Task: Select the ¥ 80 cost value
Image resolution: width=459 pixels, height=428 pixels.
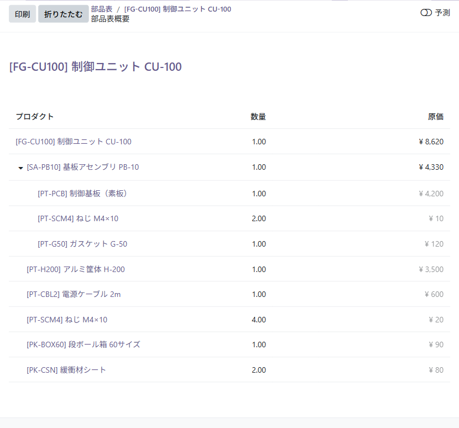Action: point(436,370)
